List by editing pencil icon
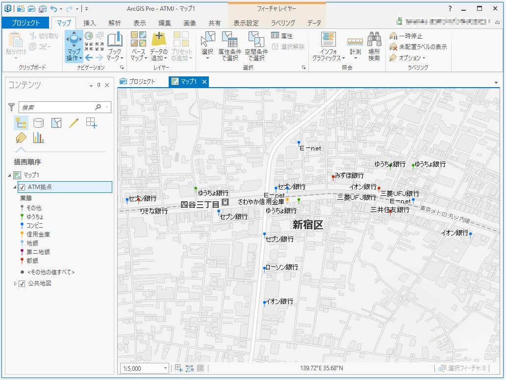The image size is (506, 380). click(x=74, y=123)
